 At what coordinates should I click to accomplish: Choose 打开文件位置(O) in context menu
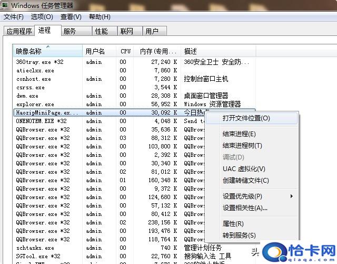pos(246,118)
